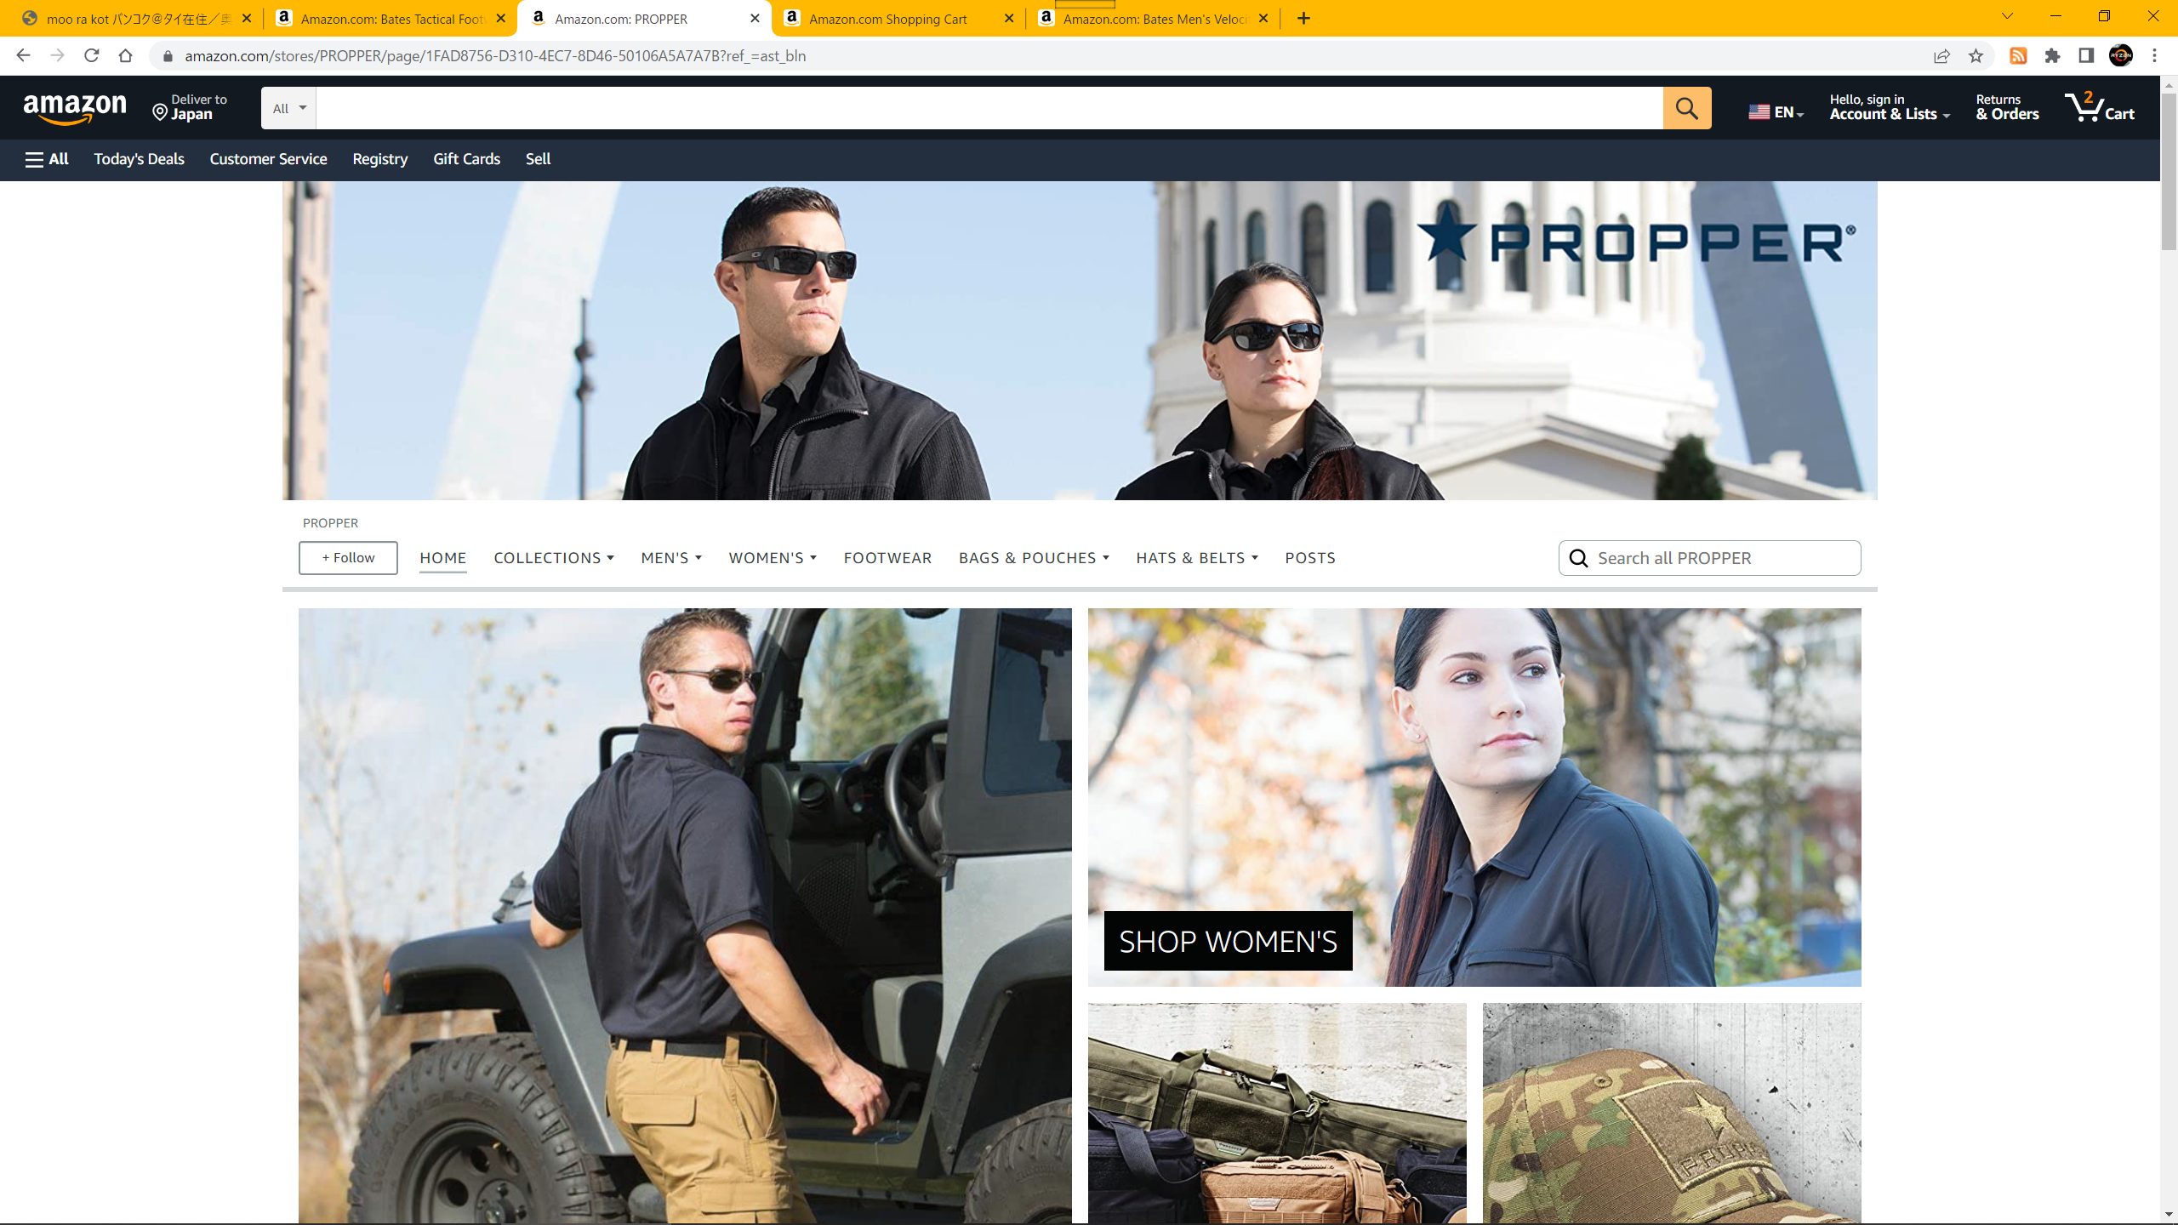Follow the PROPPER store
The width and height of the screenshot is (2178, 1225).
[x=348, y=558]
